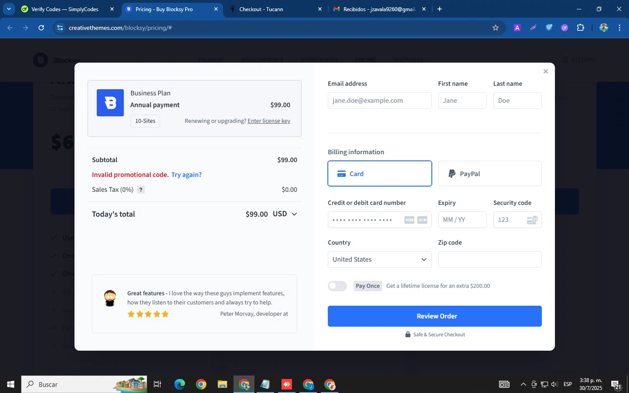Screen dimensions: 629x393
Task: Click the Try again? promo code link
Action: (x=186, y=175)
